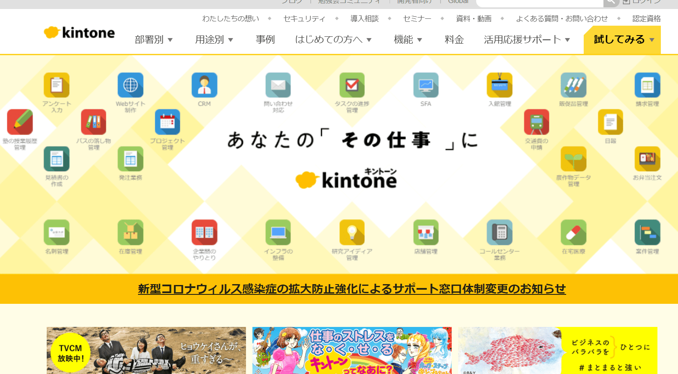The width and height of the screenshot is (678, 374).
Task: Open the 料金 menu item
Action: (454, 40)
